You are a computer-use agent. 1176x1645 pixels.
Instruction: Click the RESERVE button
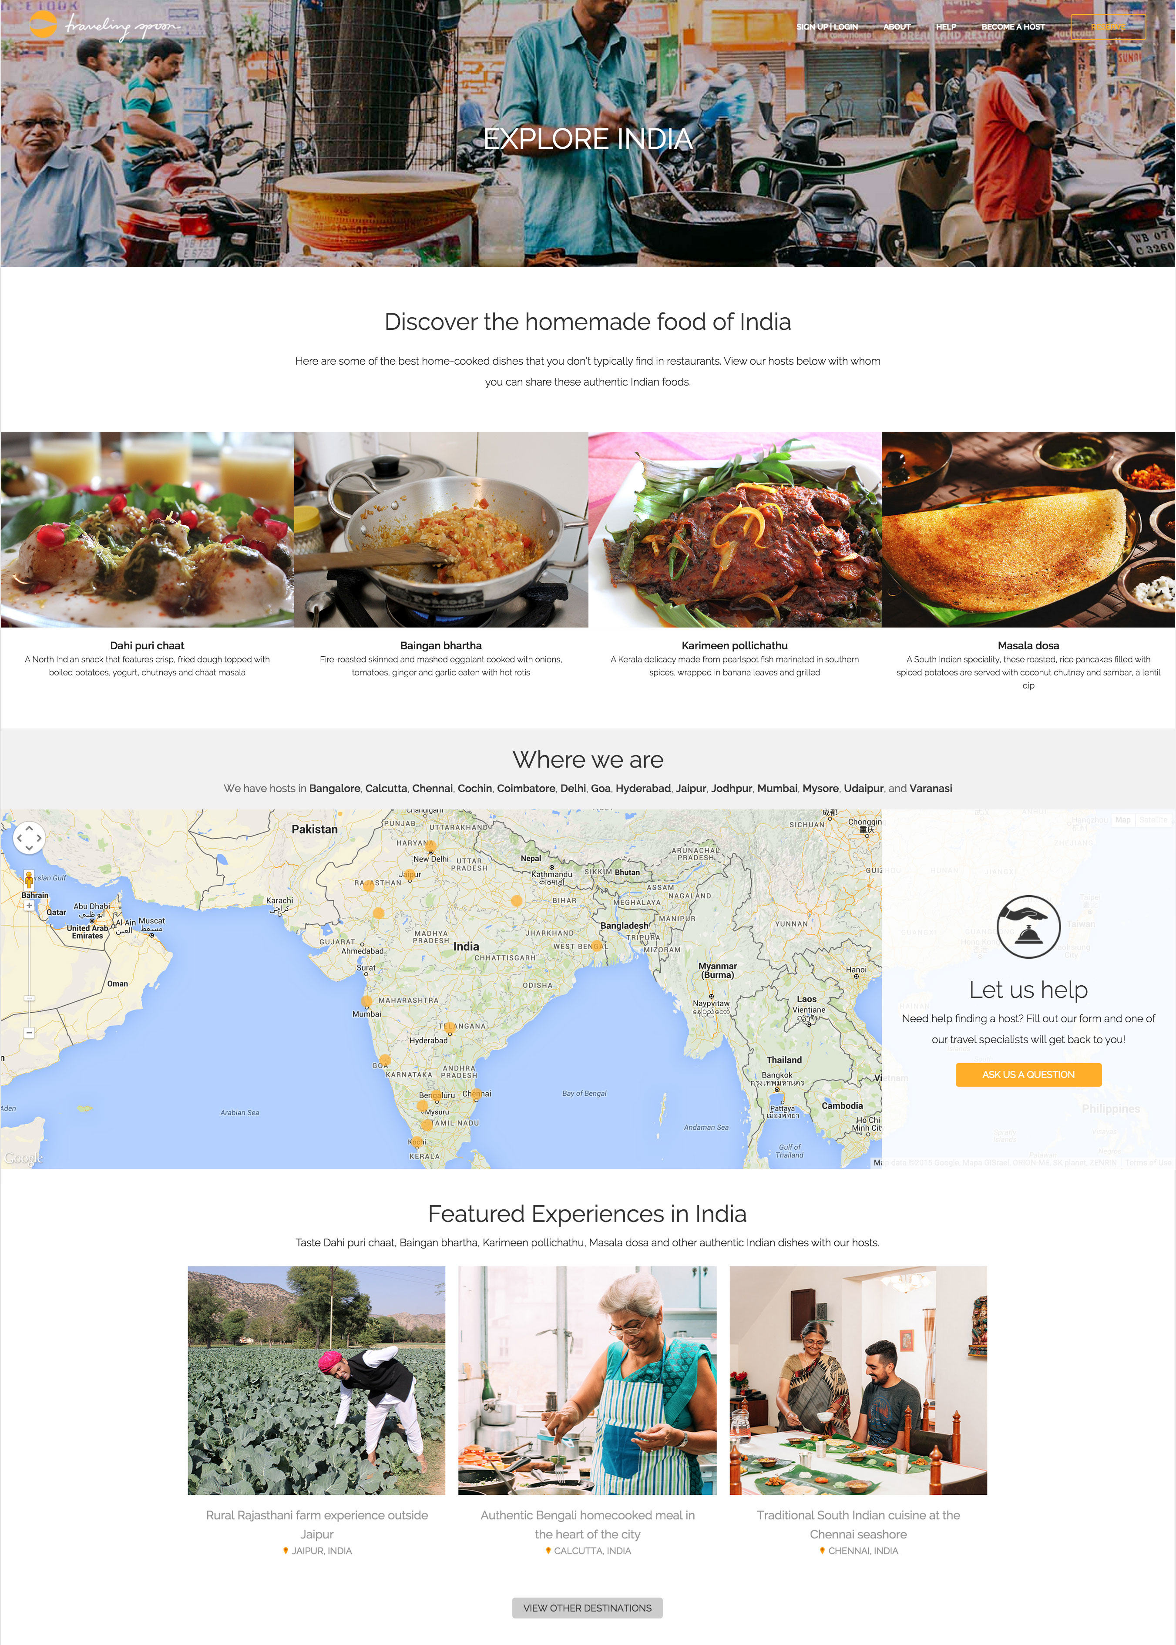[1108, 27]
